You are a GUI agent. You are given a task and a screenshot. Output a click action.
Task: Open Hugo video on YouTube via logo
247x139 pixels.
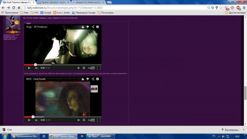pos(91,68)
